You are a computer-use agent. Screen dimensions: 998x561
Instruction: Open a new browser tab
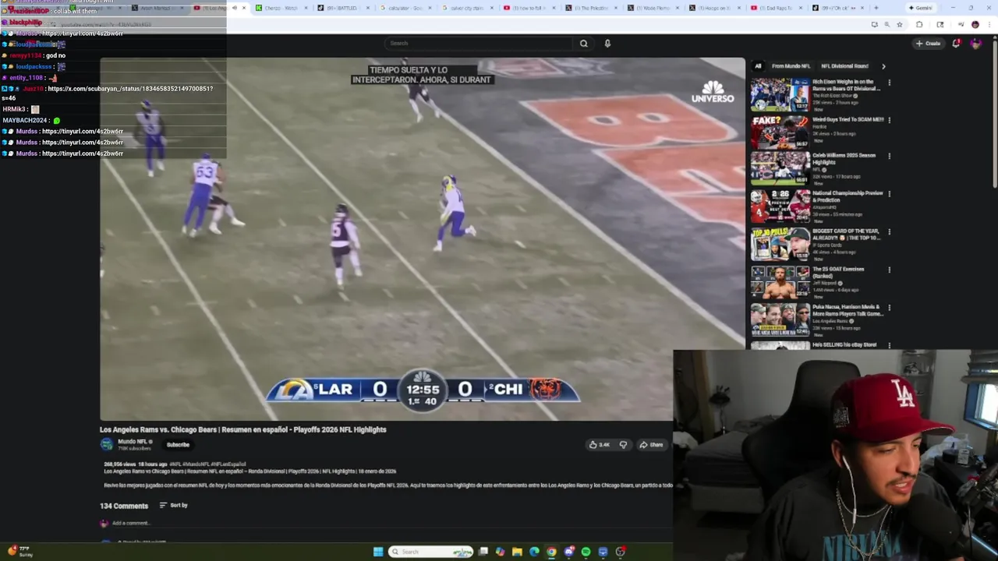(x=876, y=8)
